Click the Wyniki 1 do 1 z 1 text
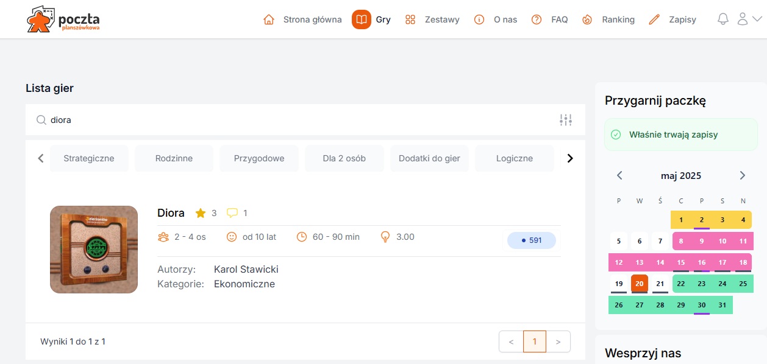 pyautogui.click(x=73, y=341)
